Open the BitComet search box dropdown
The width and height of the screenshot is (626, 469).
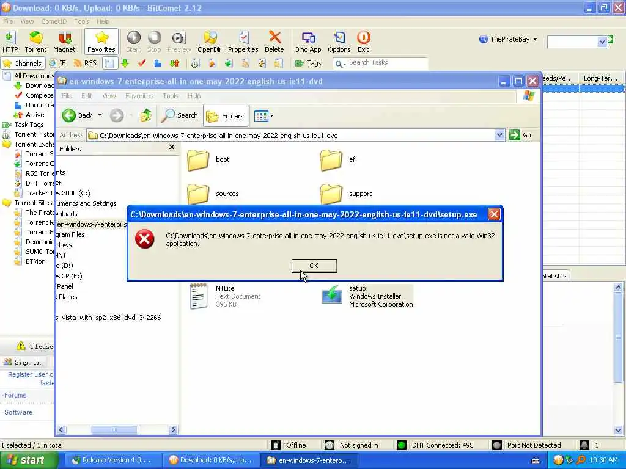602,42
